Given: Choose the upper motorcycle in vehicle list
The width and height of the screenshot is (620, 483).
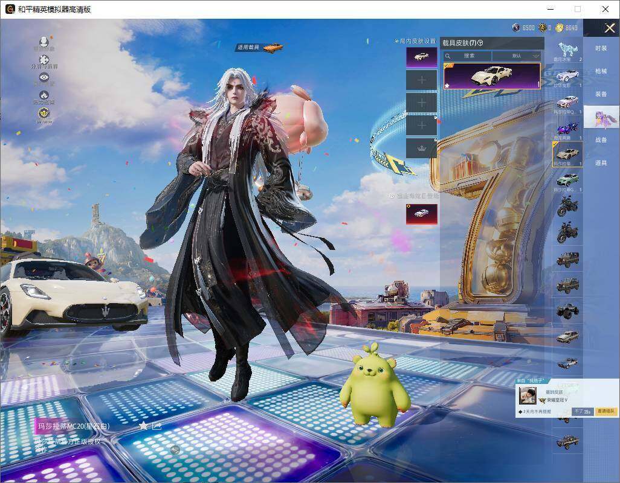Looking at the screenshot, I should (567, 206).
